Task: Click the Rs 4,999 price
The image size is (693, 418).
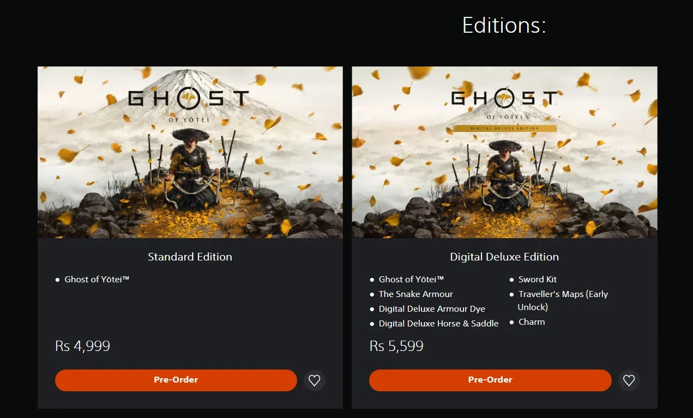Action: pyautogui.click(x=83, y=346)
